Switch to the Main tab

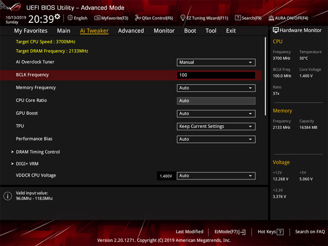tap(64, 31)
